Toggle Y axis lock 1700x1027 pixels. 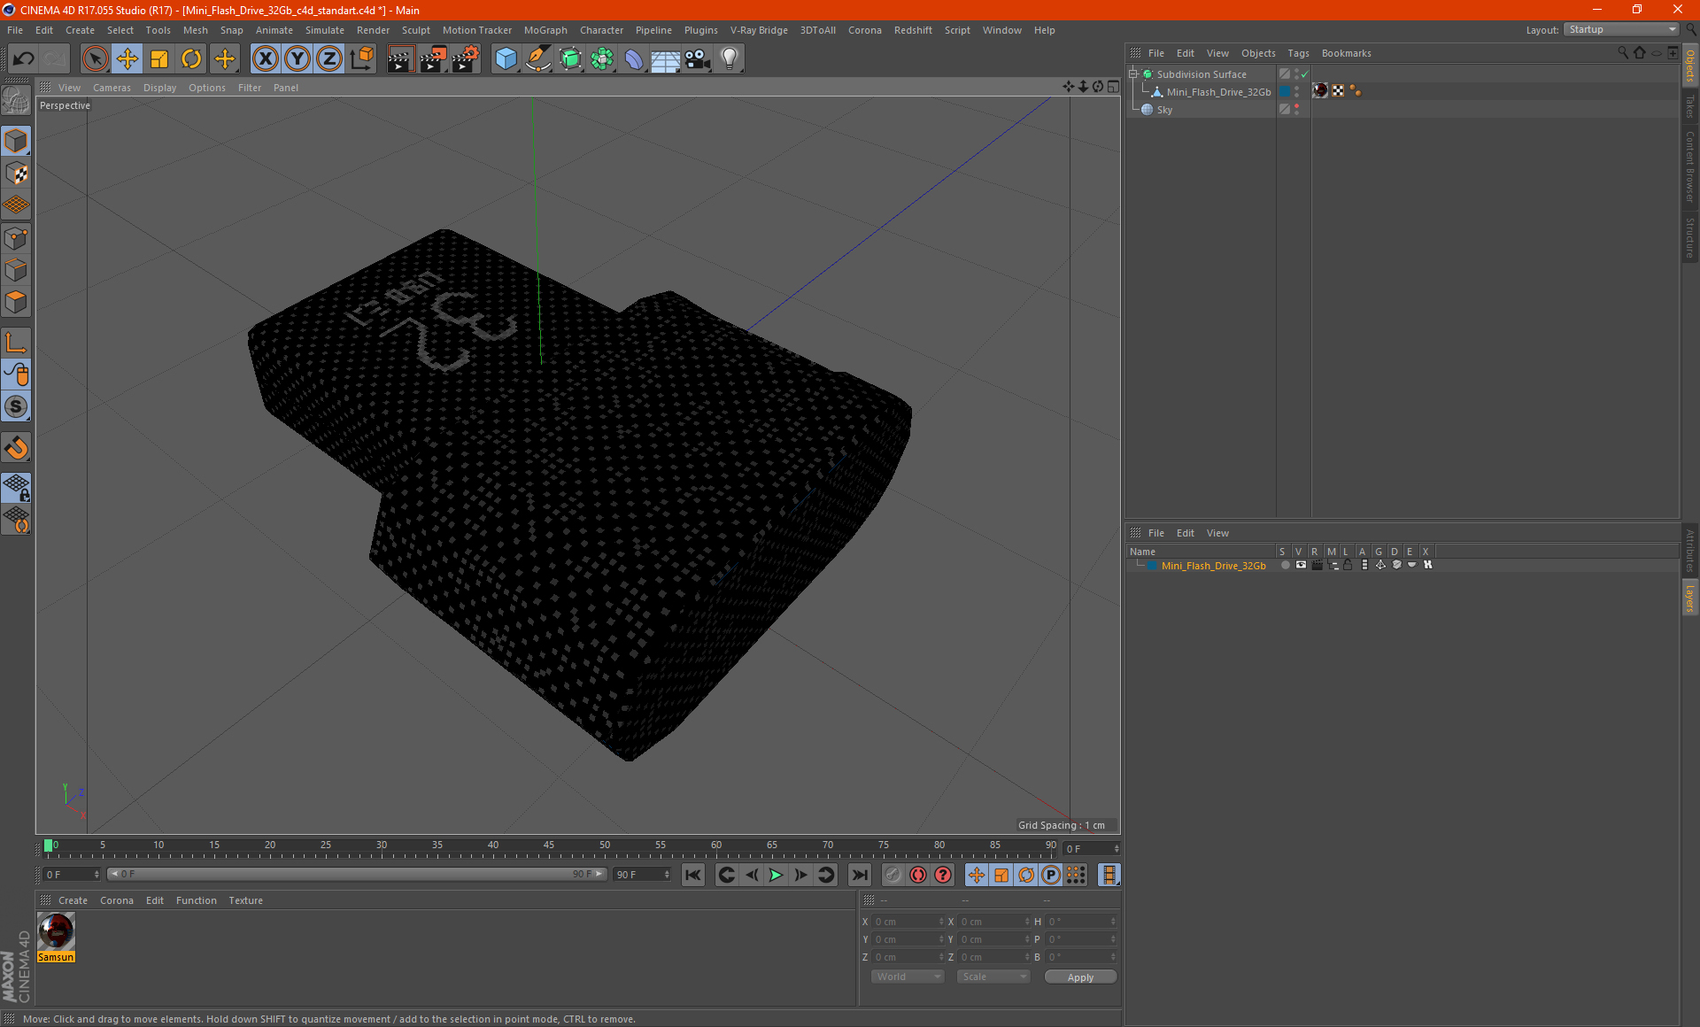297,59
